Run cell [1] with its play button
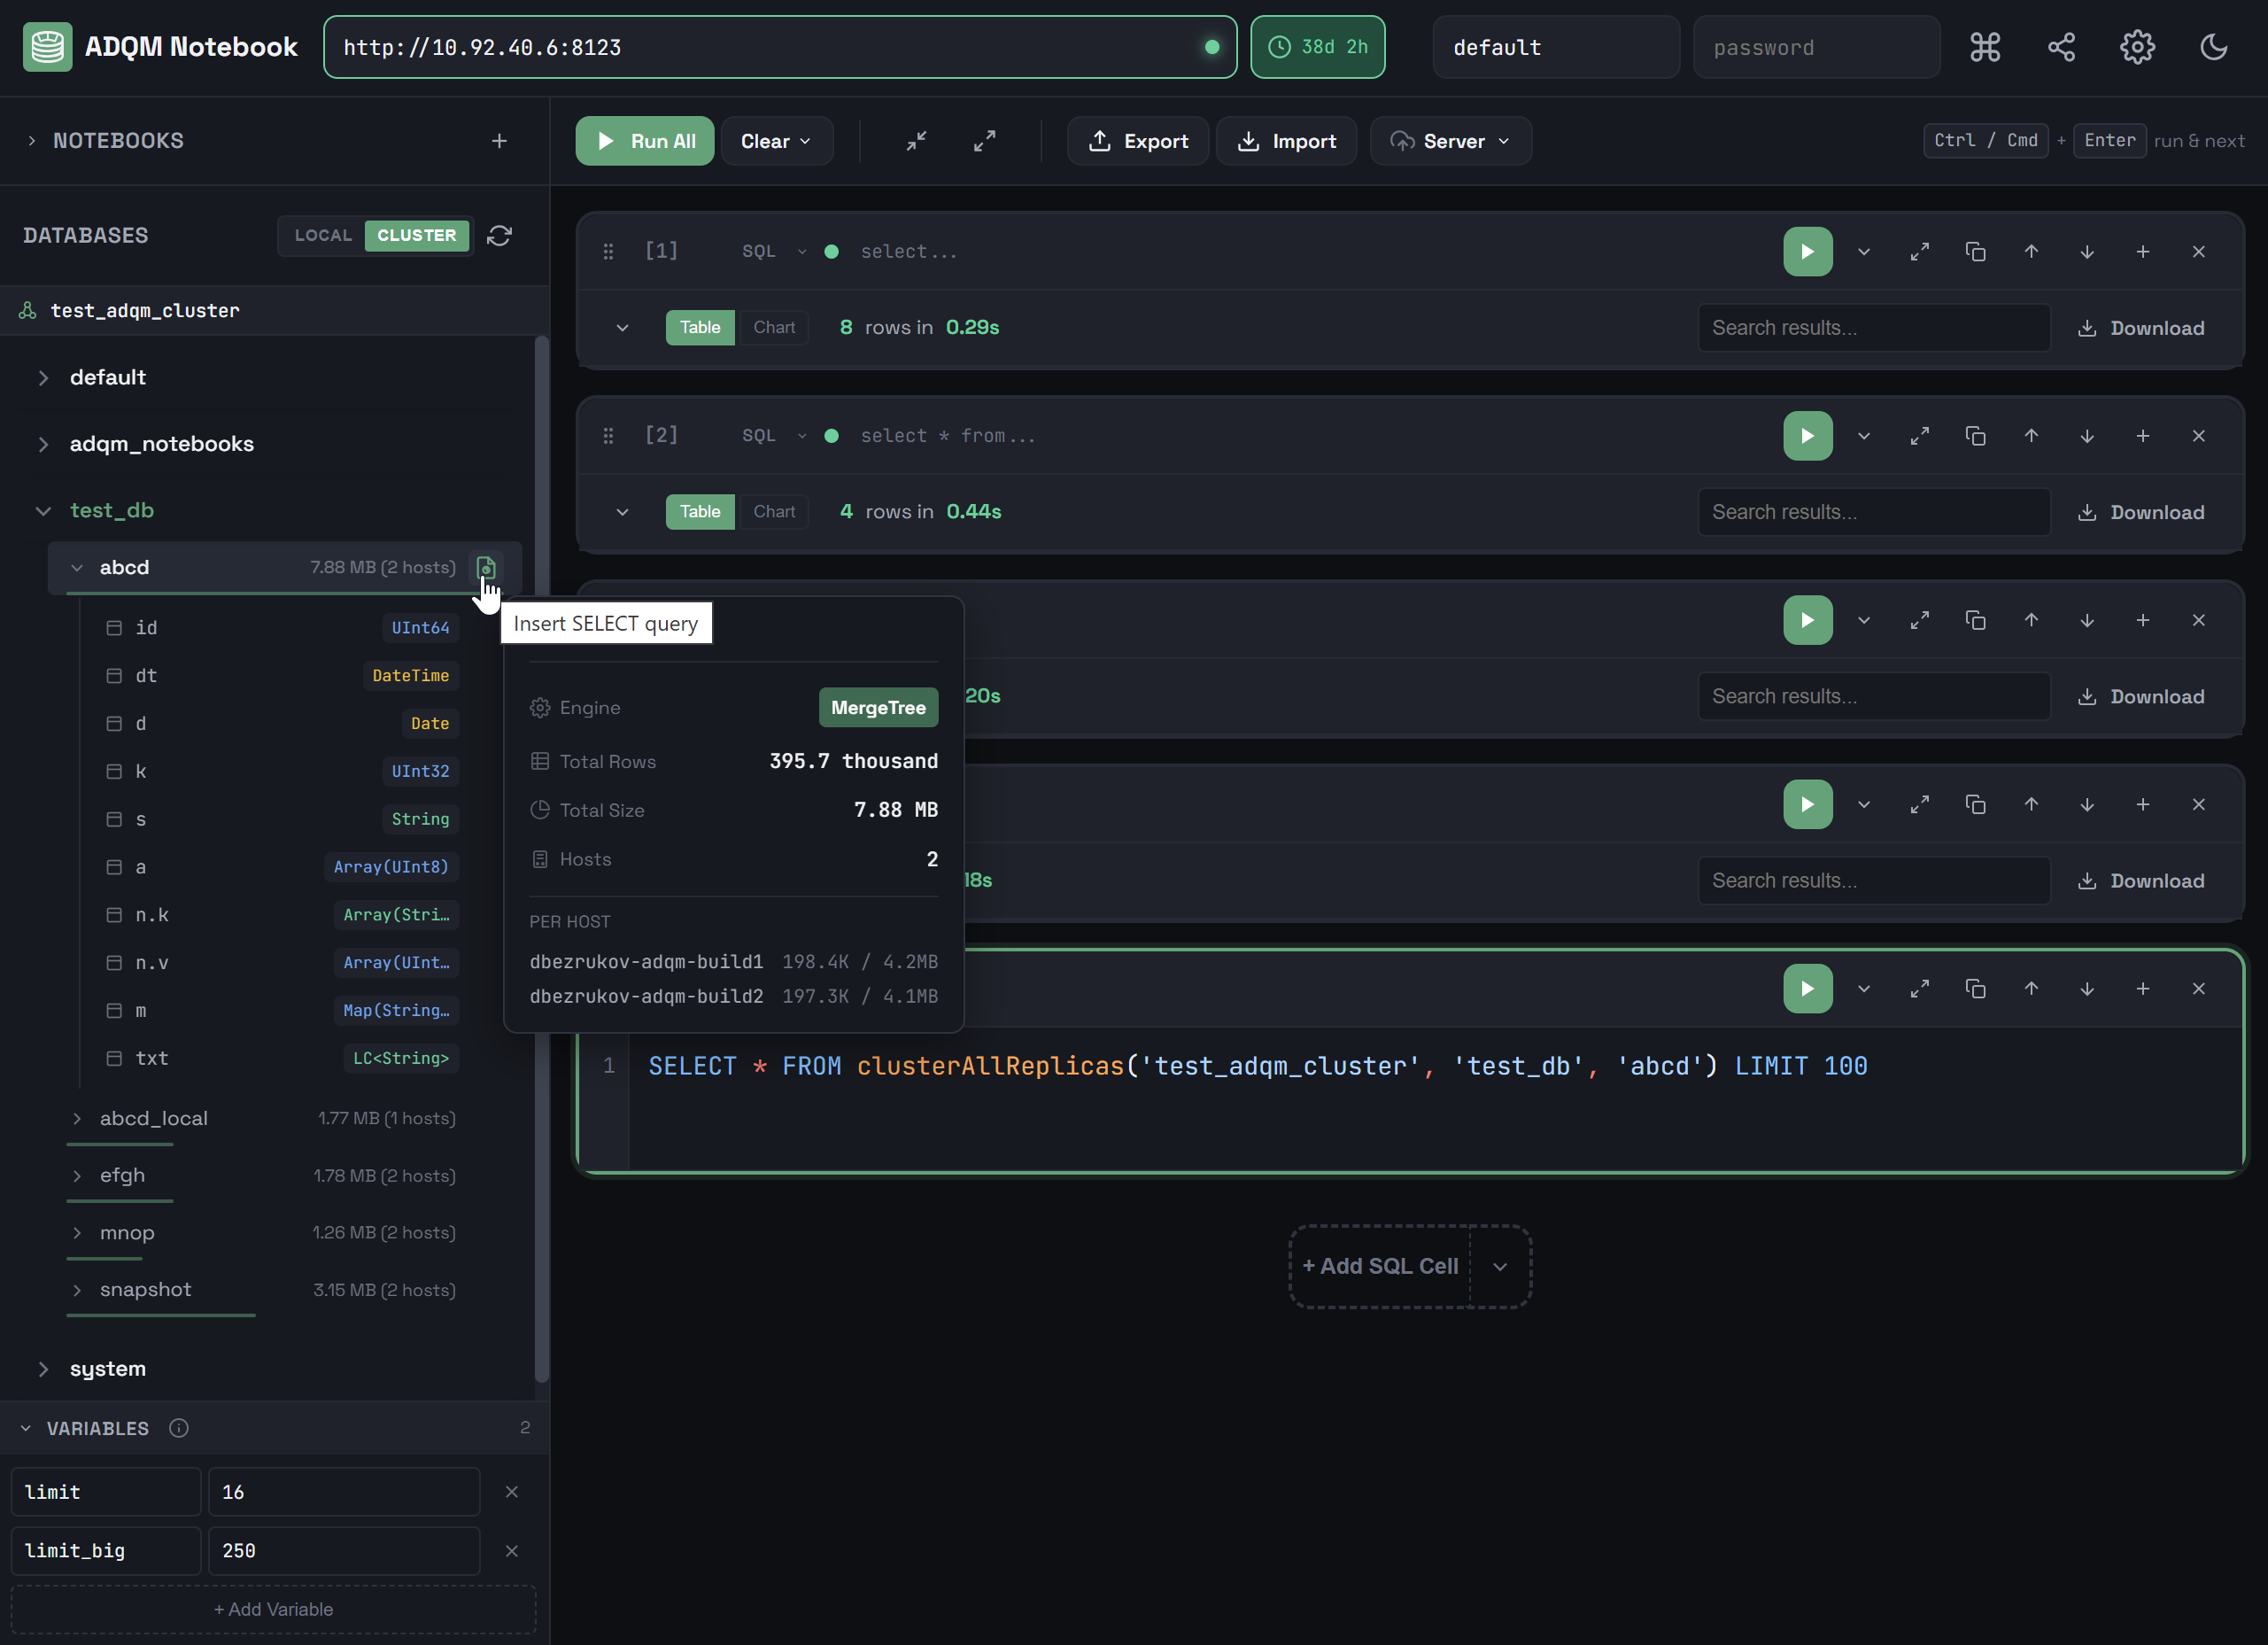Viewport: 2268px width, 1645px height. [1807, 252]
